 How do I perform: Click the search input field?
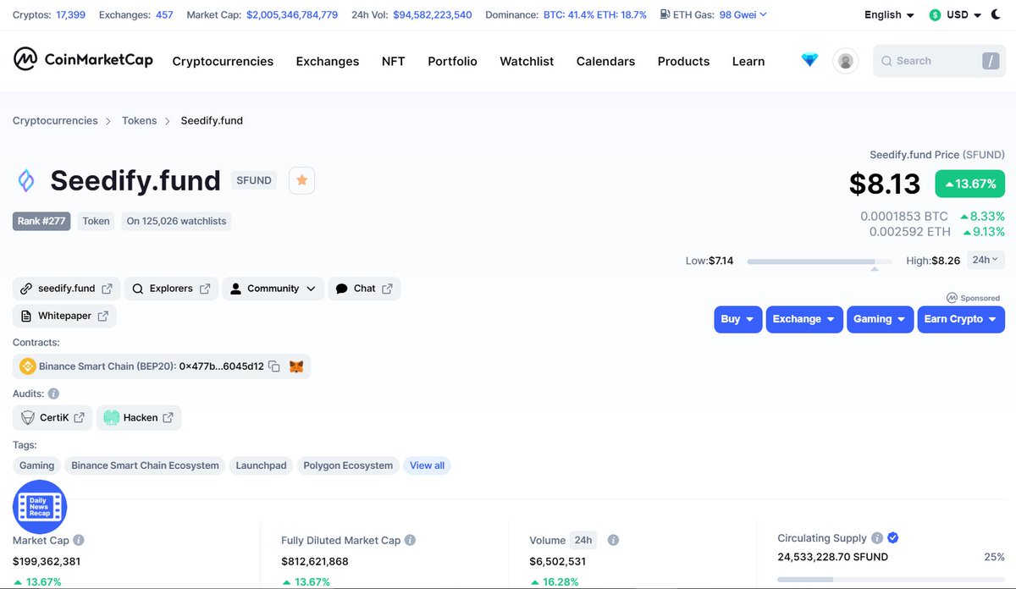tap(939, 61)
